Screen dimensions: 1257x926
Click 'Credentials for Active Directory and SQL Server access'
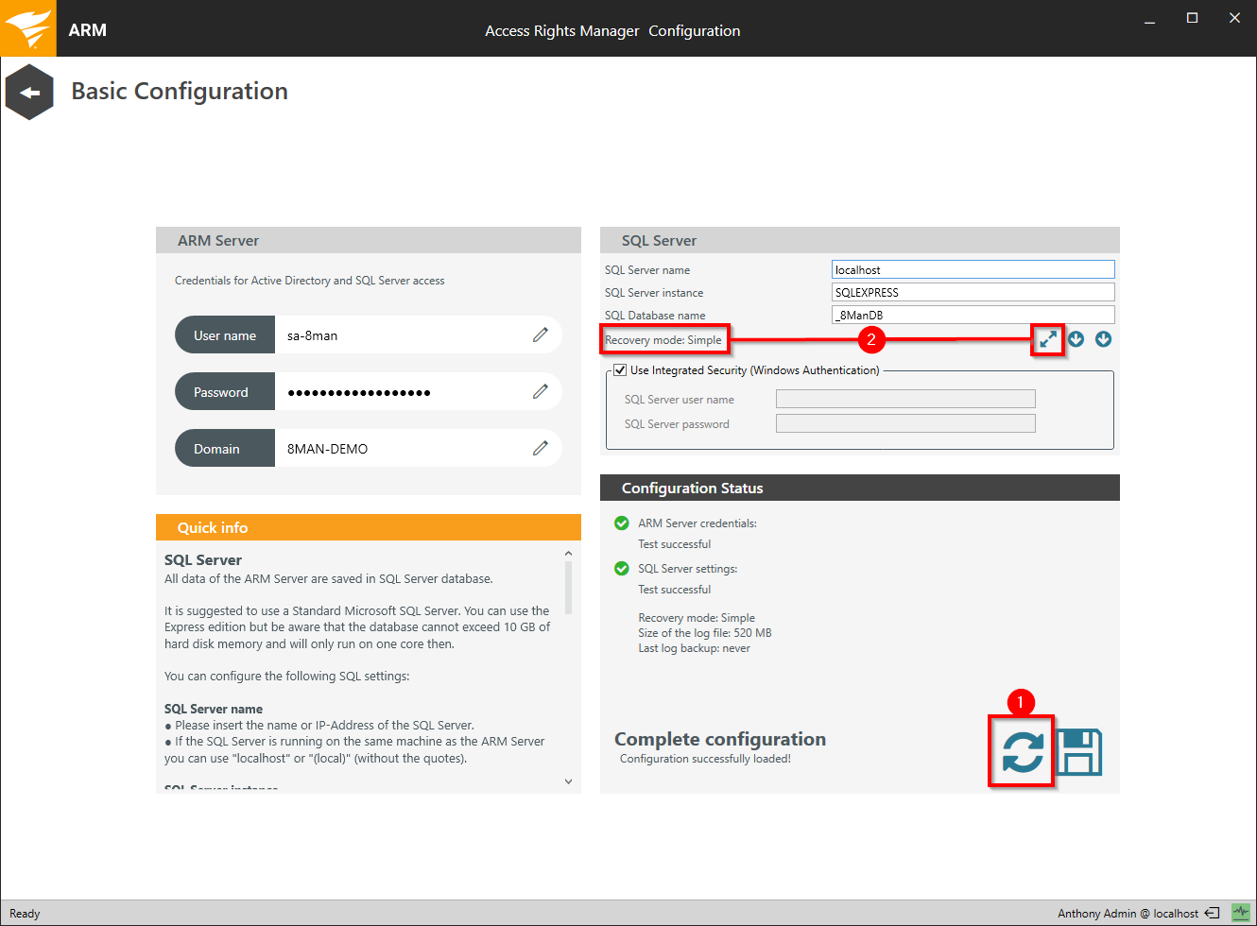[x=310, y=281]
